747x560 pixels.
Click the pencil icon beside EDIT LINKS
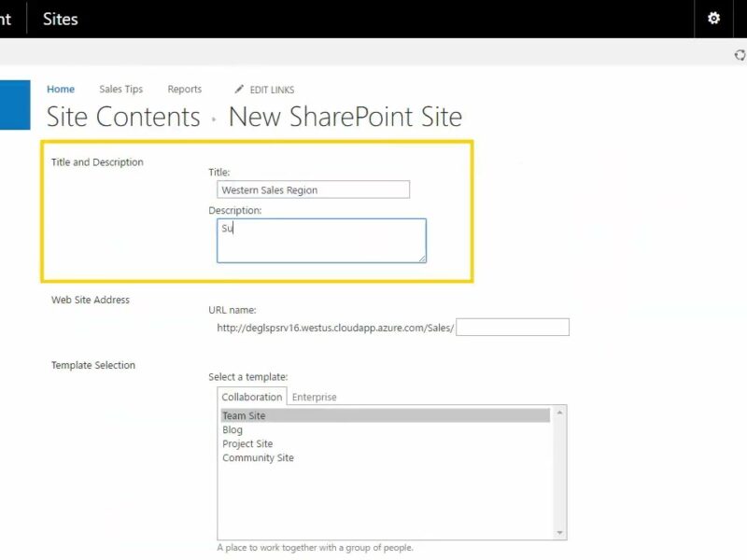[240, 90]
